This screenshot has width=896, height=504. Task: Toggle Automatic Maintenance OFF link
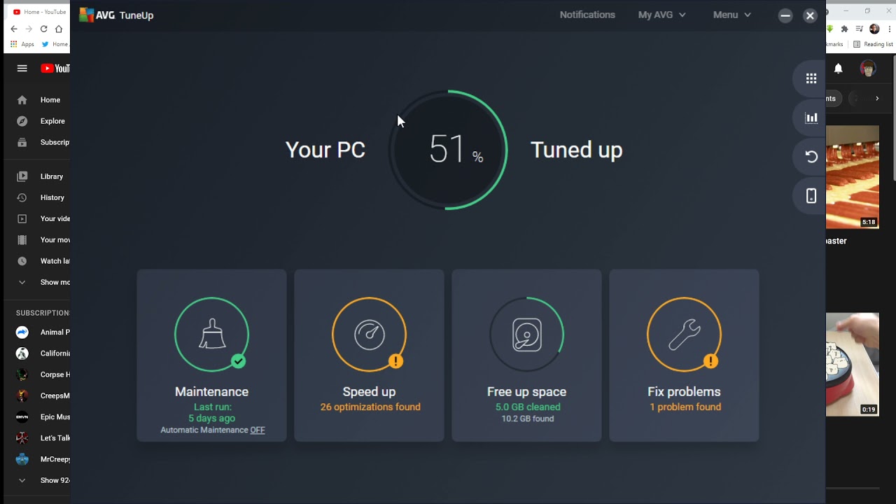click(258, 430)
